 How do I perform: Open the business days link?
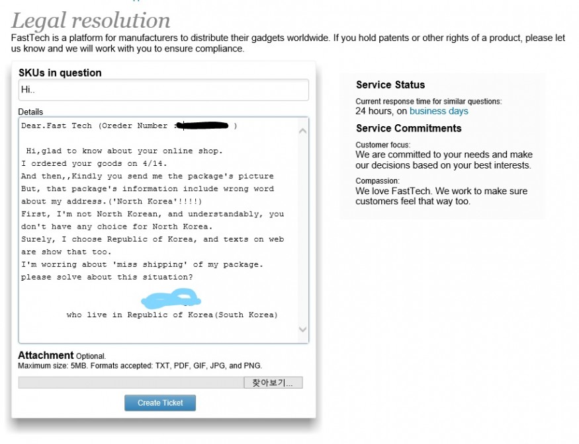click(439, 111)
